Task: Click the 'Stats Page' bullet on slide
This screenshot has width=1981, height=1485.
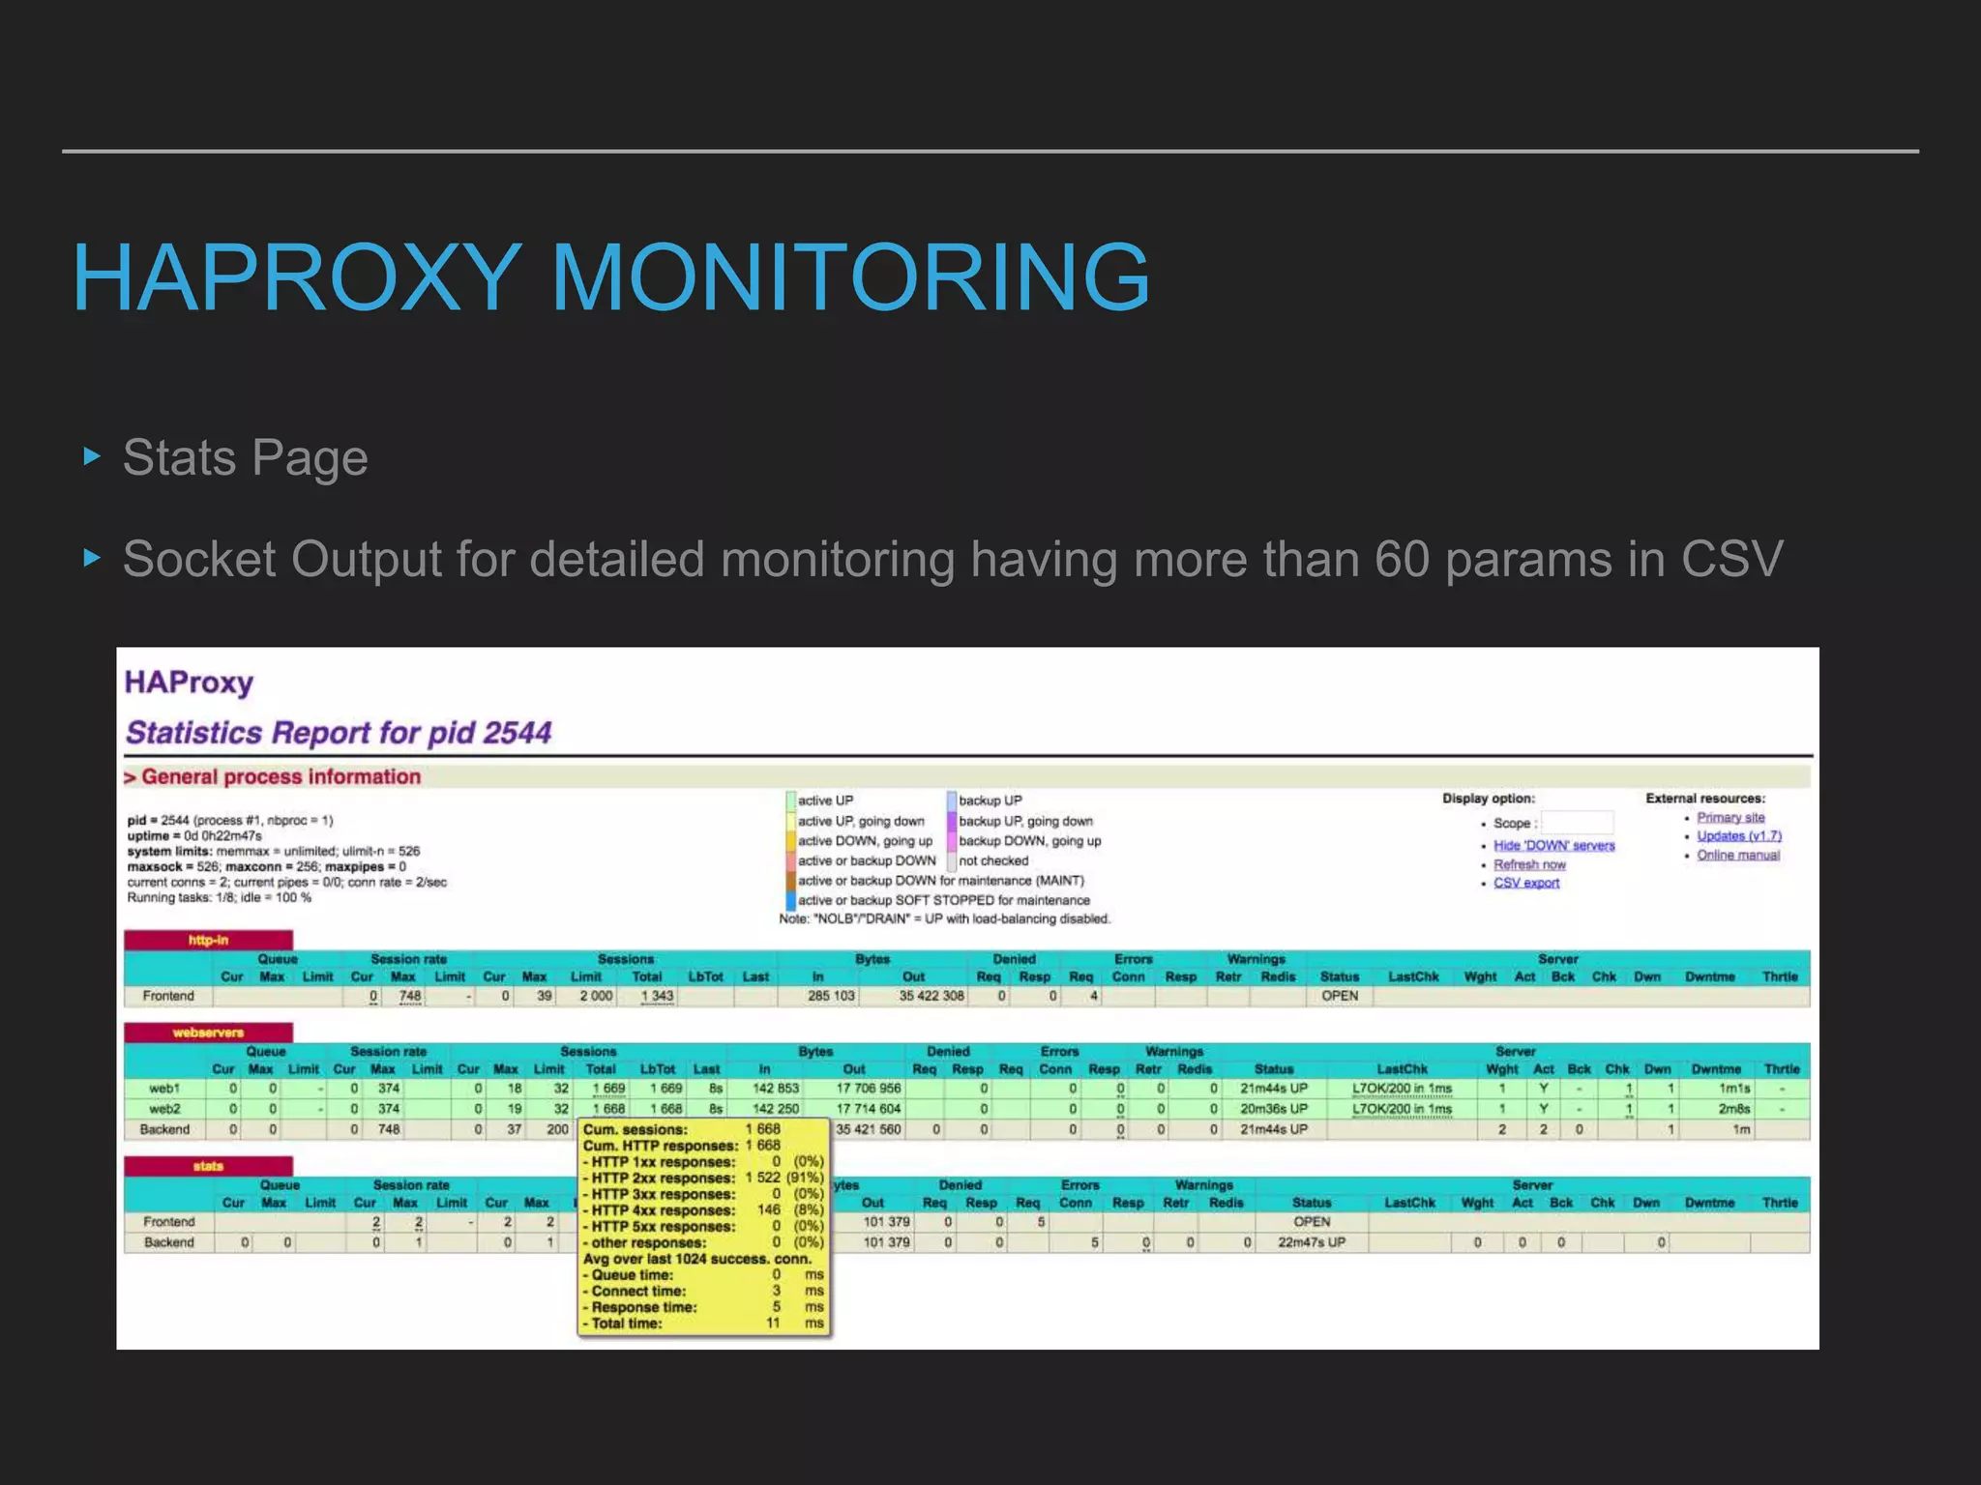Action: pos(245,457)
